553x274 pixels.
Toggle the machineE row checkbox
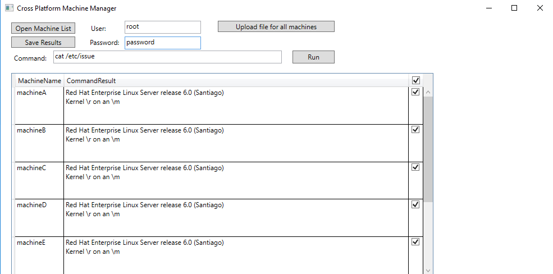(415, 242)
